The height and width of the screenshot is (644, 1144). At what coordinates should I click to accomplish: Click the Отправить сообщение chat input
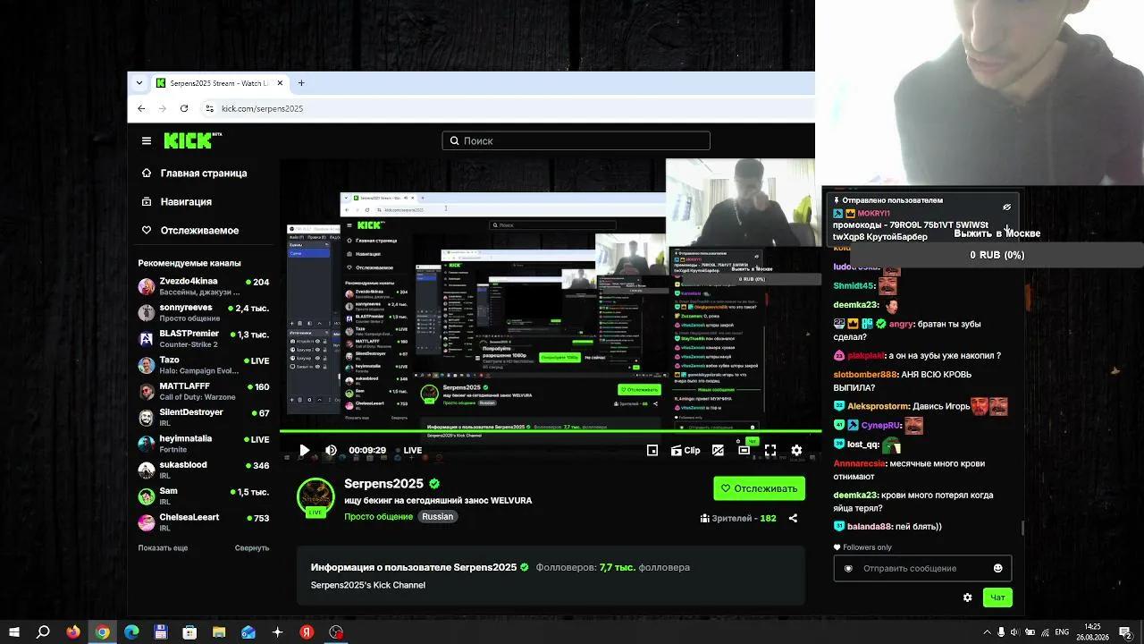pyautogui.click(x=922, y=568)
